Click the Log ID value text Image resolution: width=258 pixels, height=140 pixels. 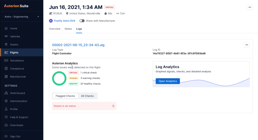[x=179, y=53]
